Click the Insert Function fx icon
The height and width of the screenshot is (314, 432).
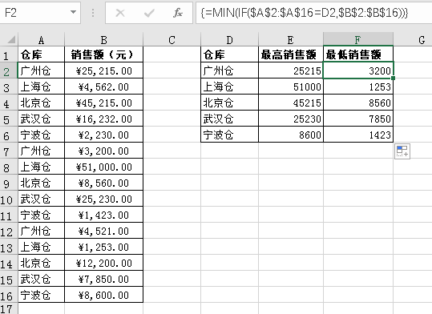[x=178, y=13]
